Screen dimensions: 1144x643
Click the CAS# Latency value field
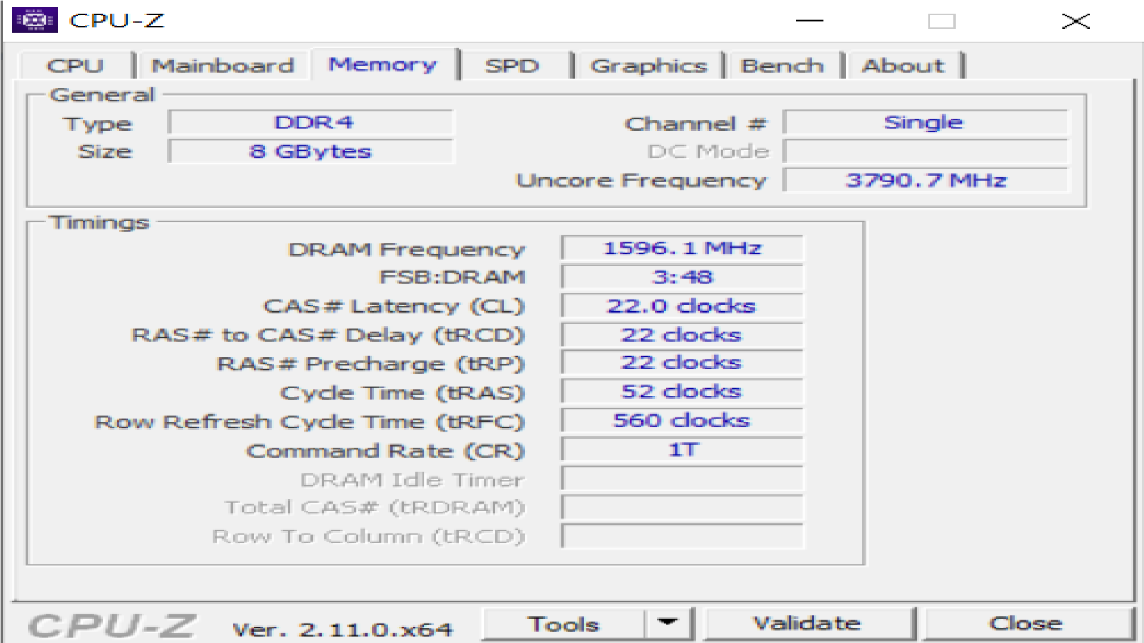(682, 306)
